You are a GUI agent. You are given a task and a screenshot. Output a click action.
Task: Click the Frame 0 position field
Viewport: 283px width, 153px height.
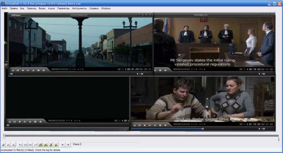[106, 144]
